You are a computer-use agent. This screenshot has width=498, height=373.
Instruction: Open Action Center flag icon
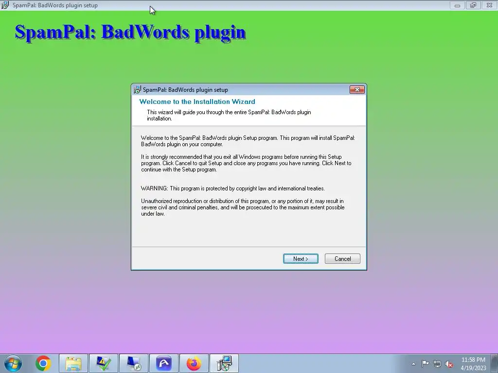click(x=425, y=364)
